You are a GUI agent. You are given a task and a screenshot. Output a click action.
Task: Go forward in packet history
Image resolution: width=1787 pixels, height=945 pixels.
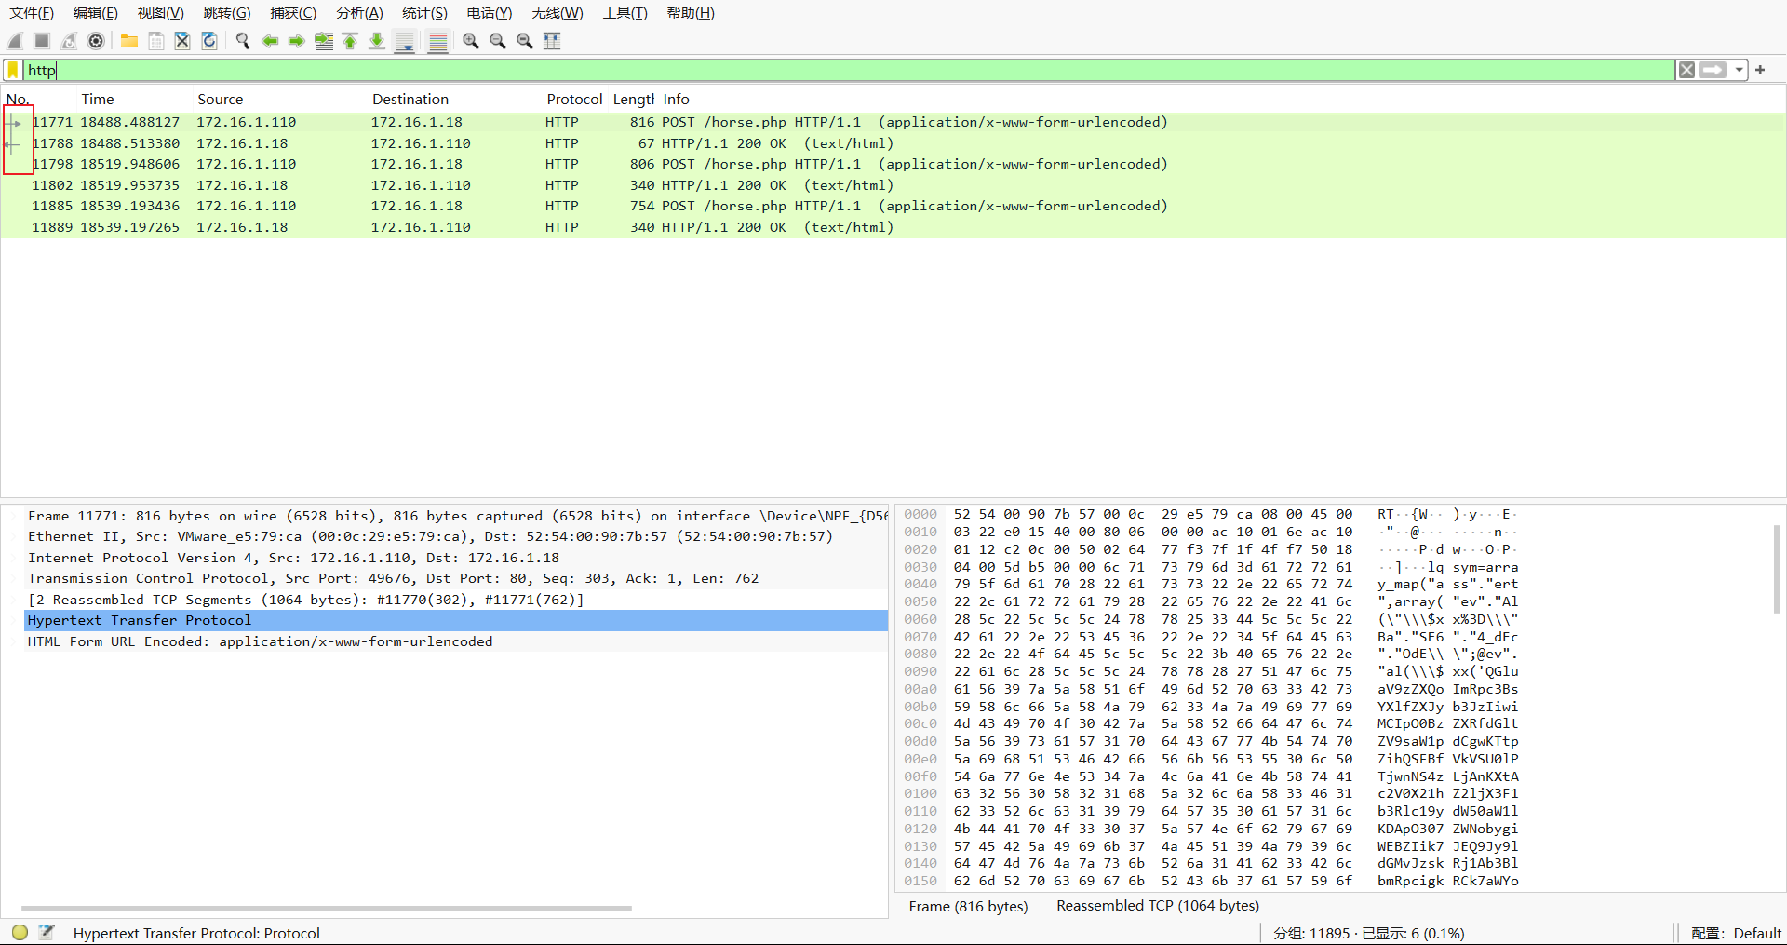[x=297, y=41]
